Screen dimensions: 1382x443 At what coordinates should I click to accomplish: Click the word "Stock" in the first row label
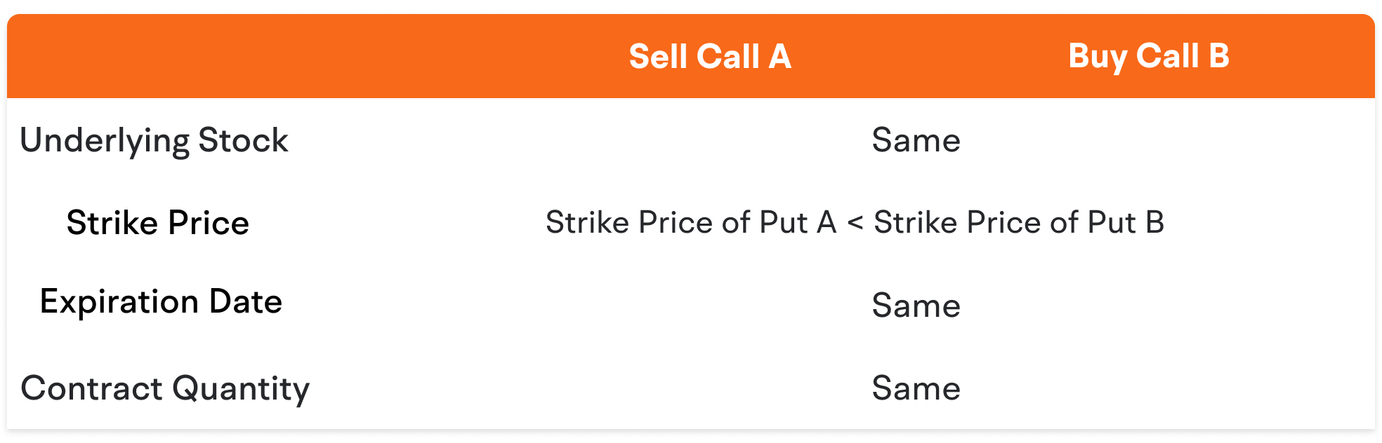243,140
